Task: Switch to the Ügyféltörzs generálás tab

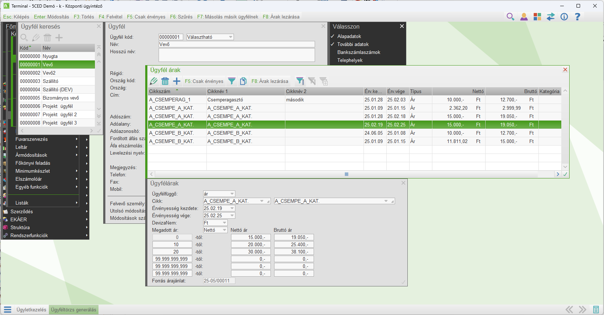Action: coord(74,310)
